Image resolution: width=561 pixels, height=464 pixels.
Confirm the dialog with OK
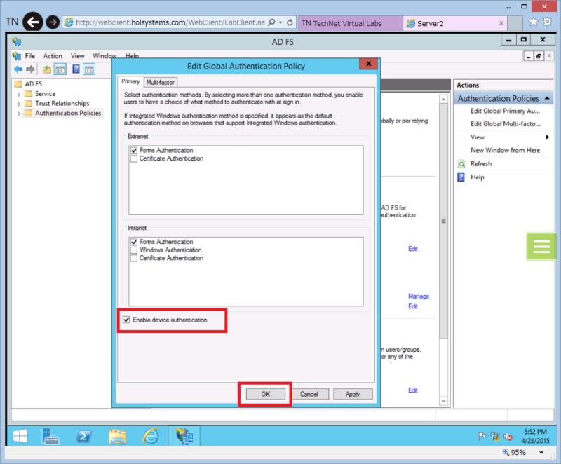[266, 394]
